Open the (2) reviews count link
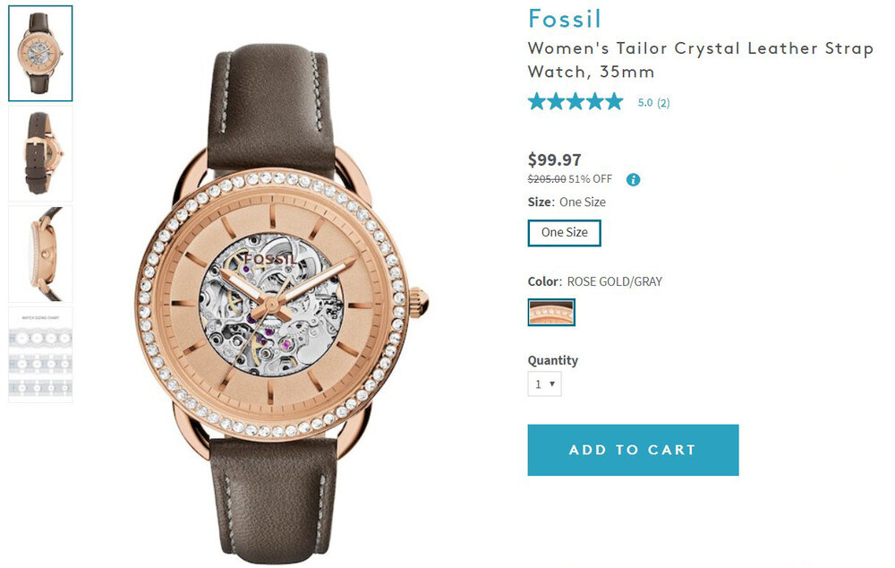 click(663, 103)
